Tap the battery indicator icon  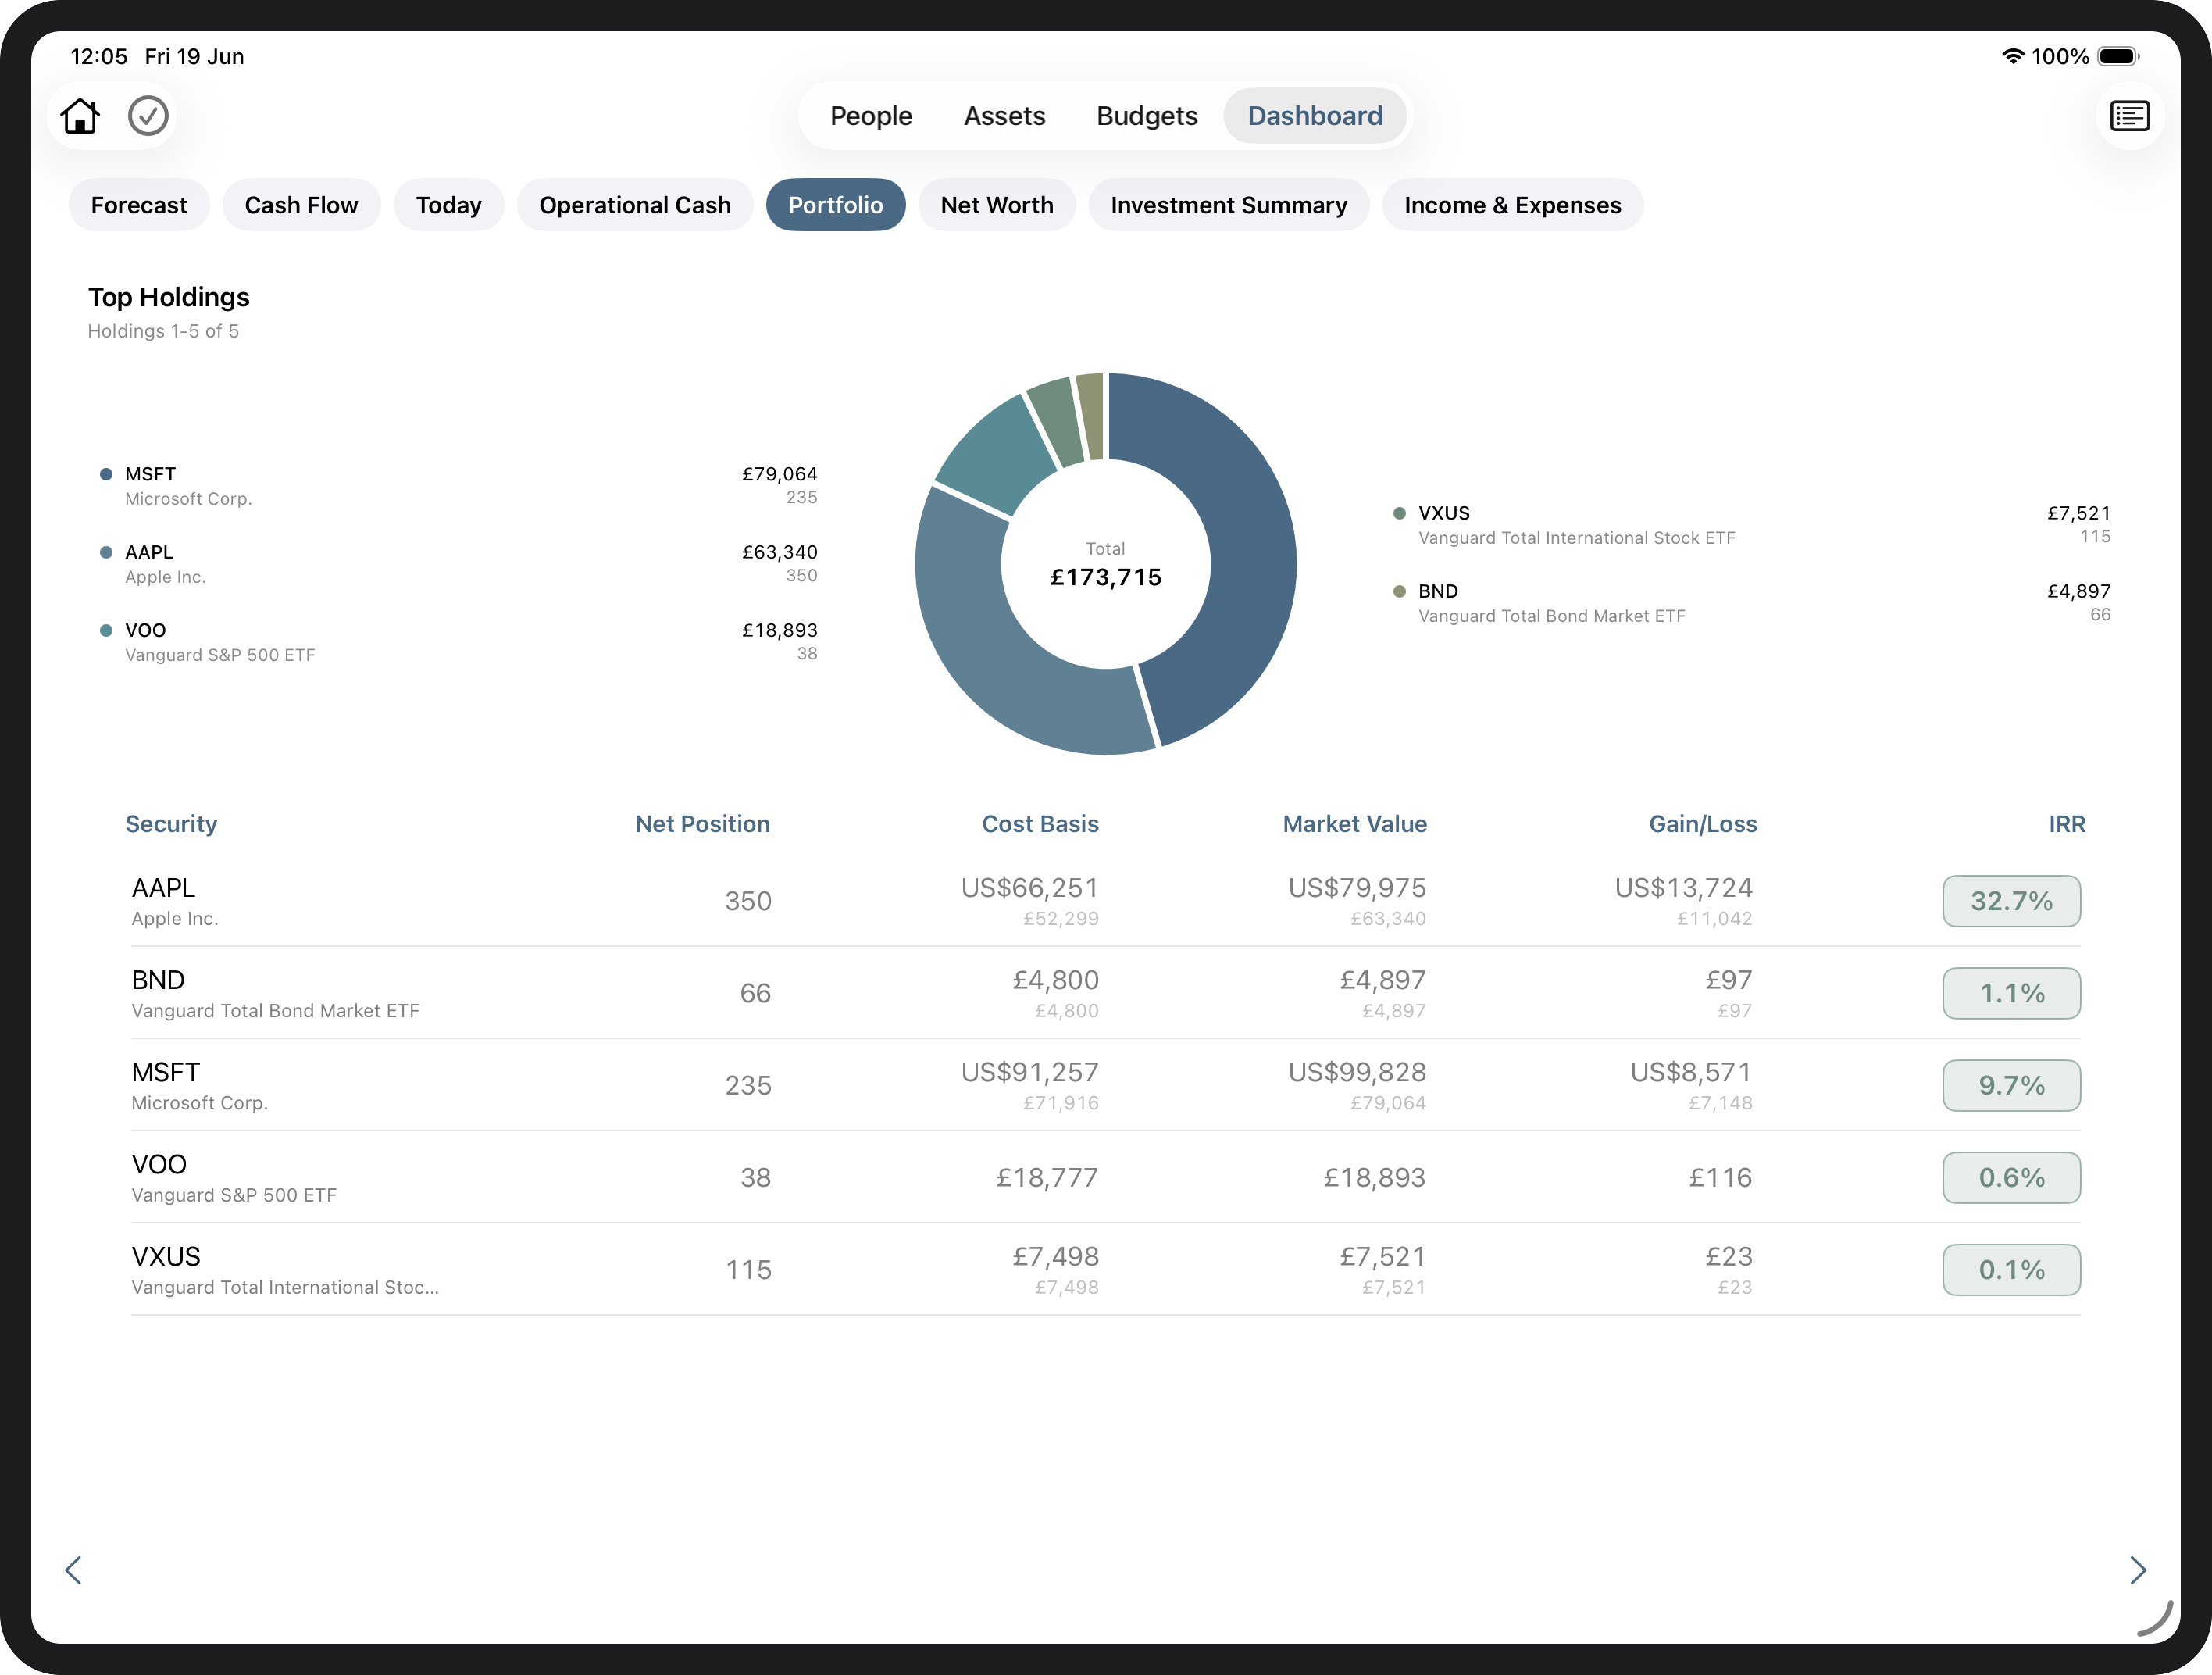pos(2118,56)
